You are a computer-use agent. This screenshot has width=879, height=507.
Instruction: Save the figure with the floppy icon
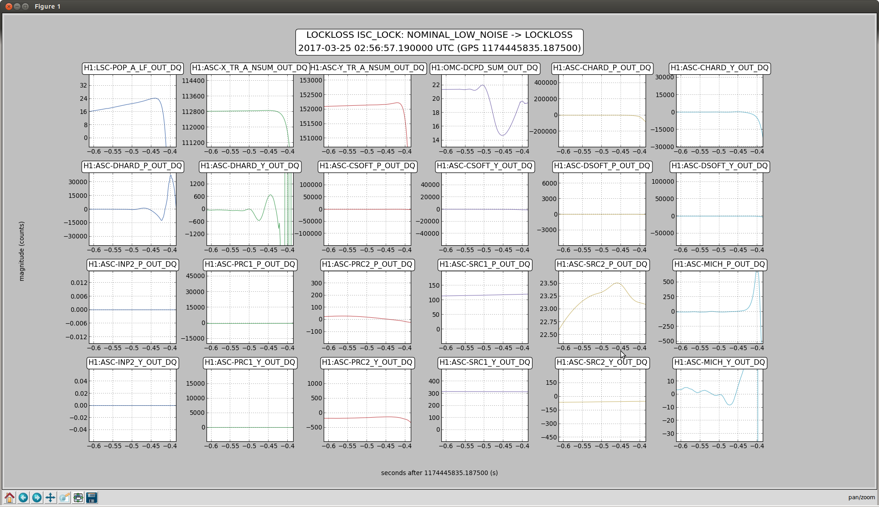[x=92, y=497]
